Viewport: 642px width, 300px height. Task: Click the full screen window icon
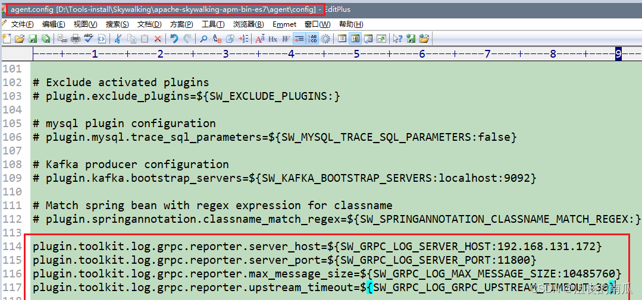point(381,39)
